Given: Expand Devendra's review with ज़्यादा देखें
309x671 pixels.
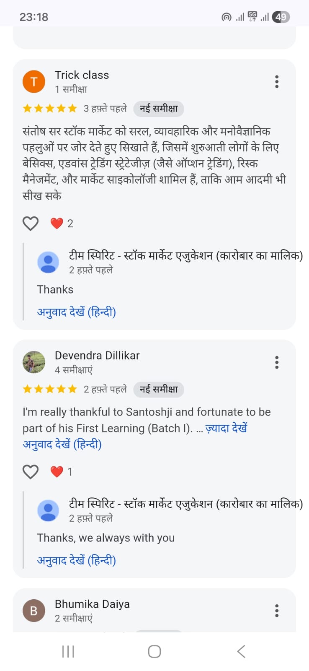Looking at the screenshot, I should click(226, 428).
